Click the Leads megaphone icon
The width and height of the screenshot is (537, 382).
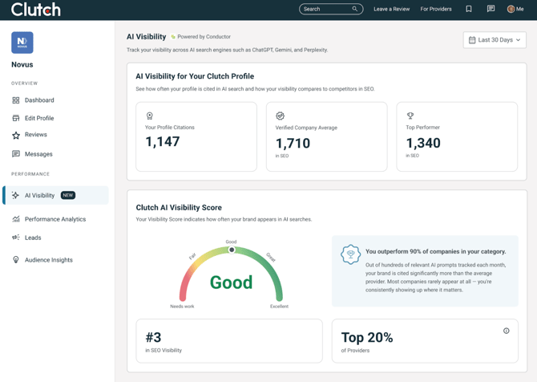(16, 238)
